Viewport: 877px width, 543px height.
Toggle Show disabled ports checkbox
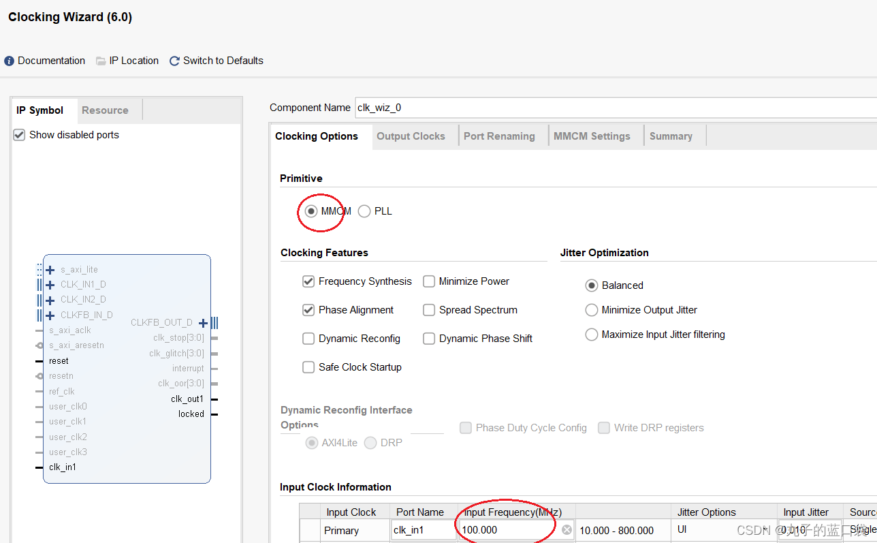coord(19,135)
